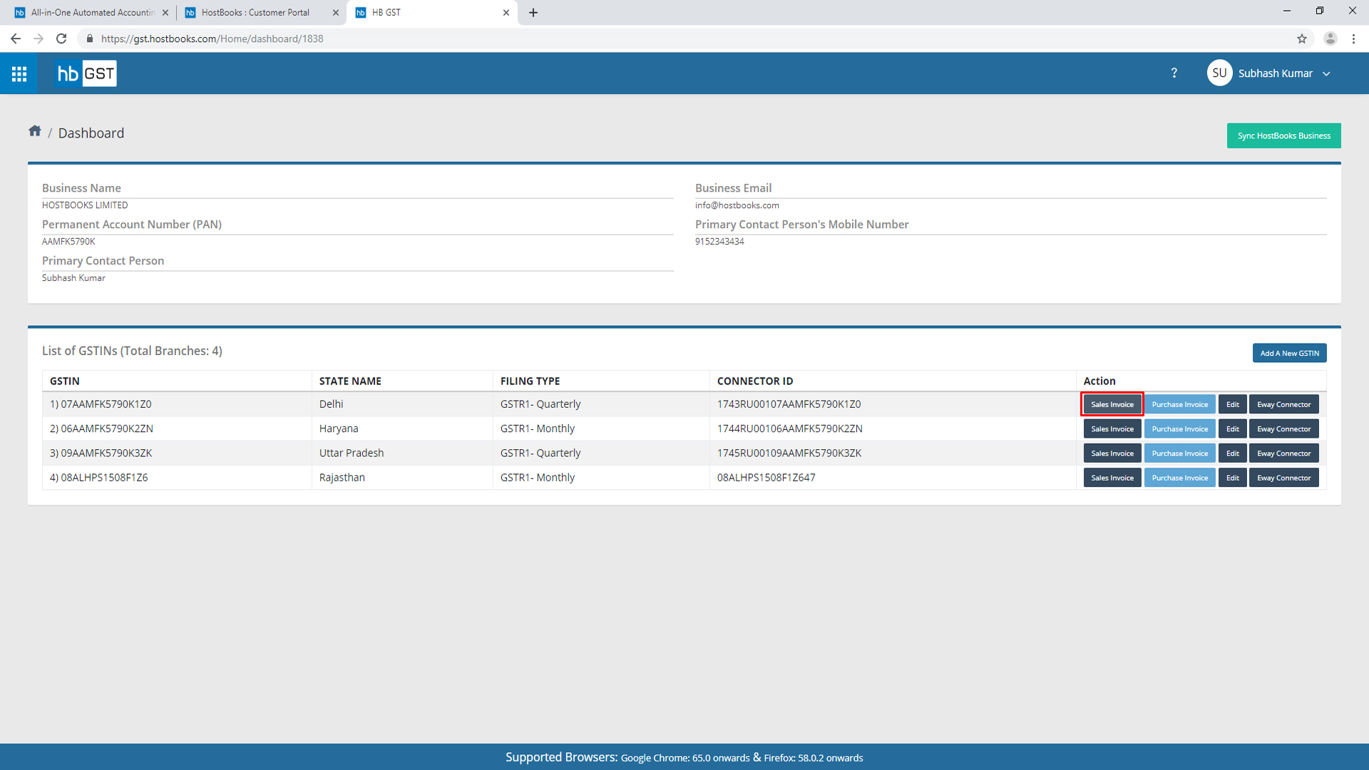This screenshot has height=770, width=1369.
Task: View site info via the lock icon
Action: pos(90,38)
